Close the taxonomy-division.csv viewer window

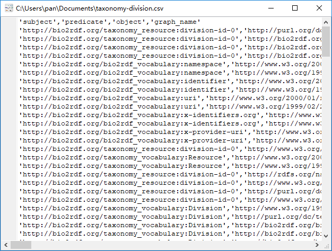pyautogui.click(x=319, y=8)
